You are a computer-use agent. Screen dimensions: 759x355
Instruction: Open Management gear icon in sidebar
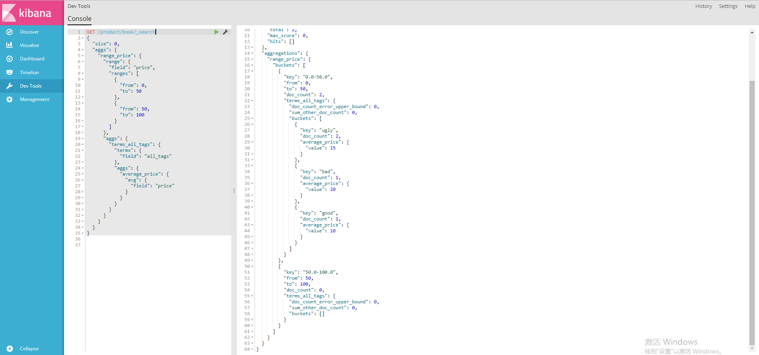click(x=9, y=99)
